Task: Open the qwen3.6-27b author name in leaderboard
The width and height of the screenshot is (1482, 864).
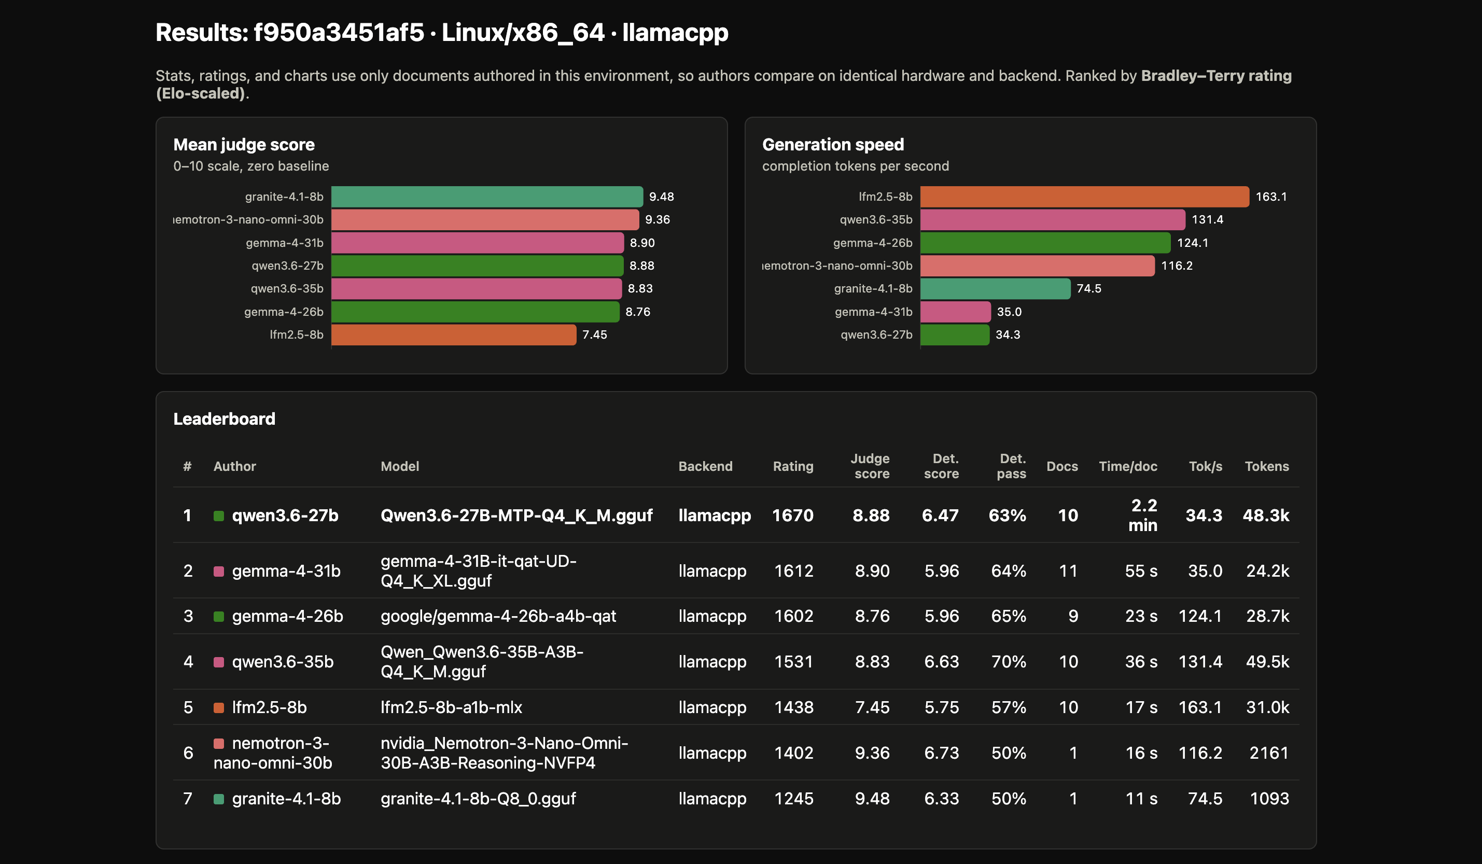Action: (285, 515)
